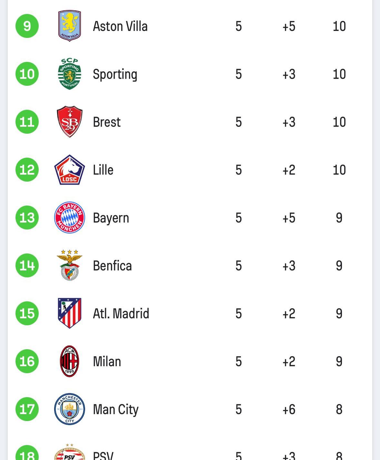Select the green rank 17 position badge
Screen dimensions: 380x460
click(x=27, y=409)
